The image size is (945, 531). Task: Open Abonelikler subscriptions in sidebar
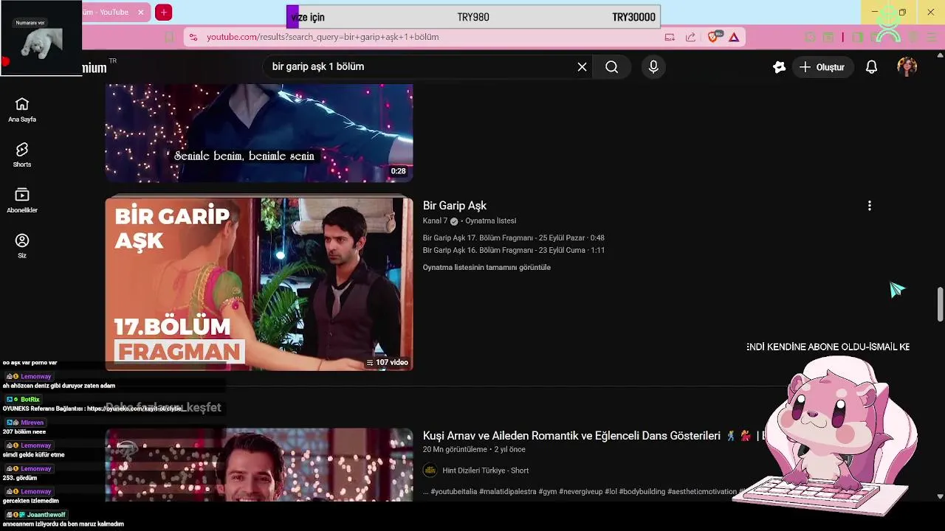tap(22, 195)
